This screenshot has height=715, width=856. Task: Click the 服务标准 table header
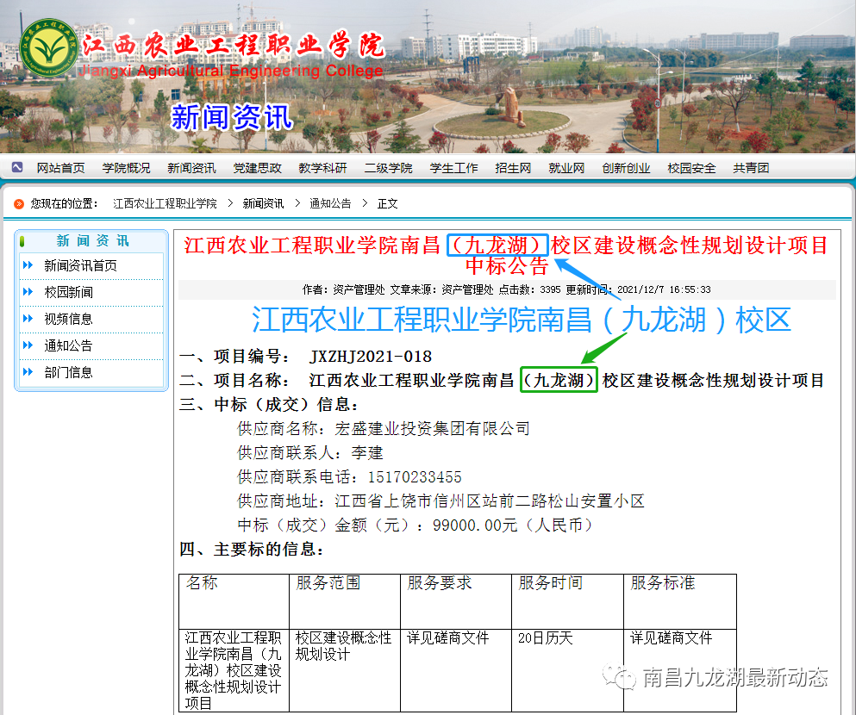(662, 583)
